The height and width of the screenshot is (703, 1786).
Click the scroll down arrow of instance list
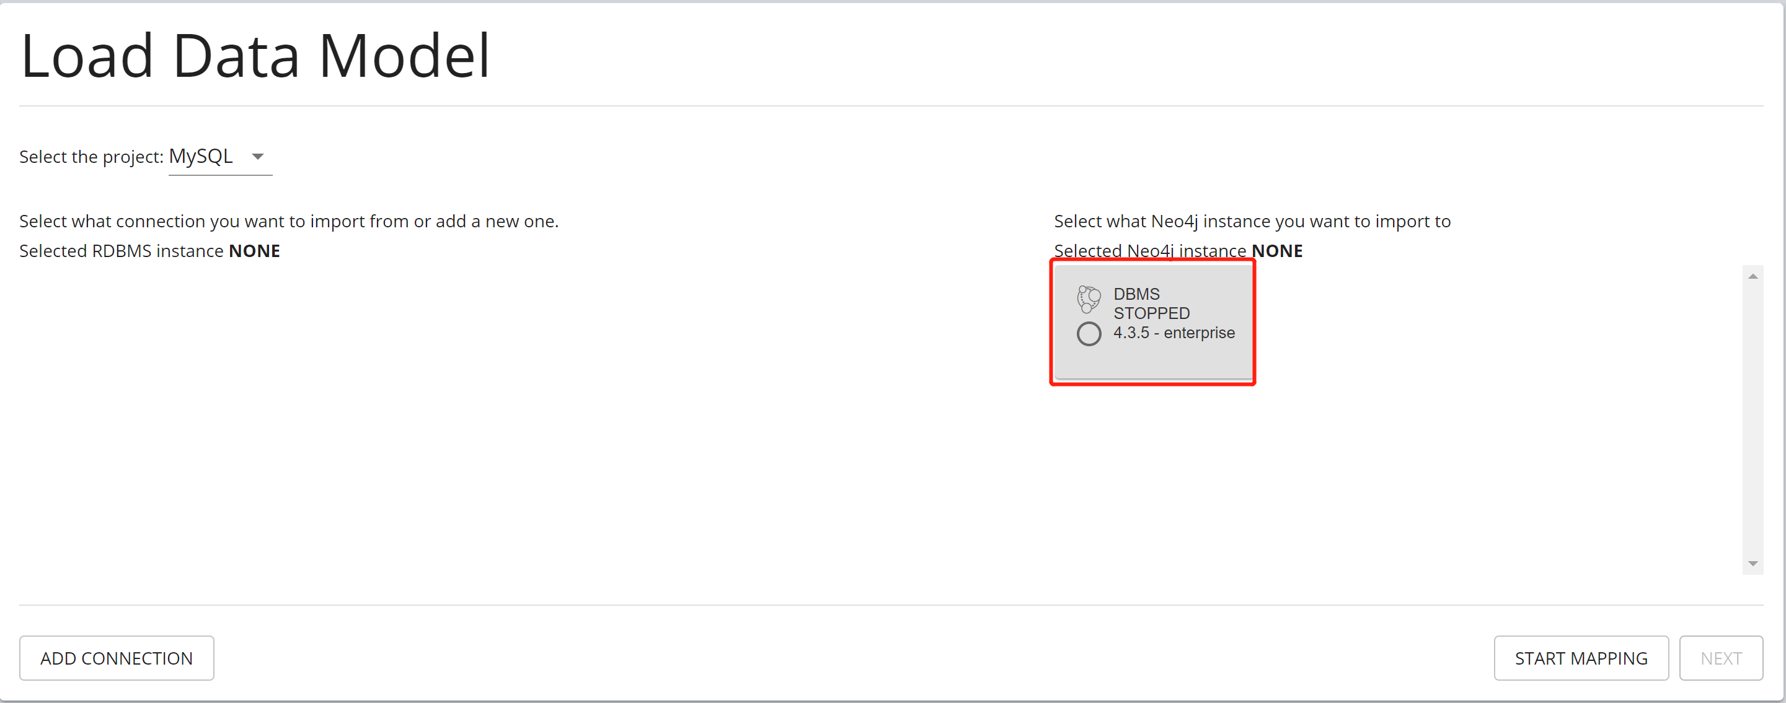(1752, 563)
